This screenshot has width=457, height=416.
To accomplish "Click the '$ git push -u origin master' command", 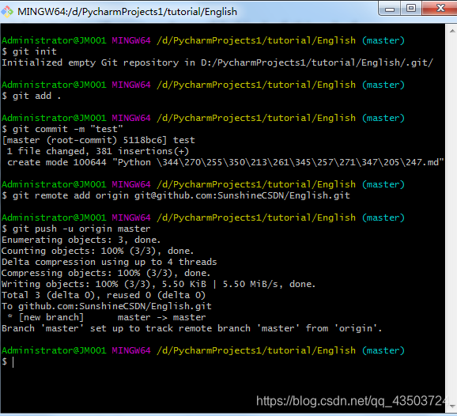I will pos(76,229).
